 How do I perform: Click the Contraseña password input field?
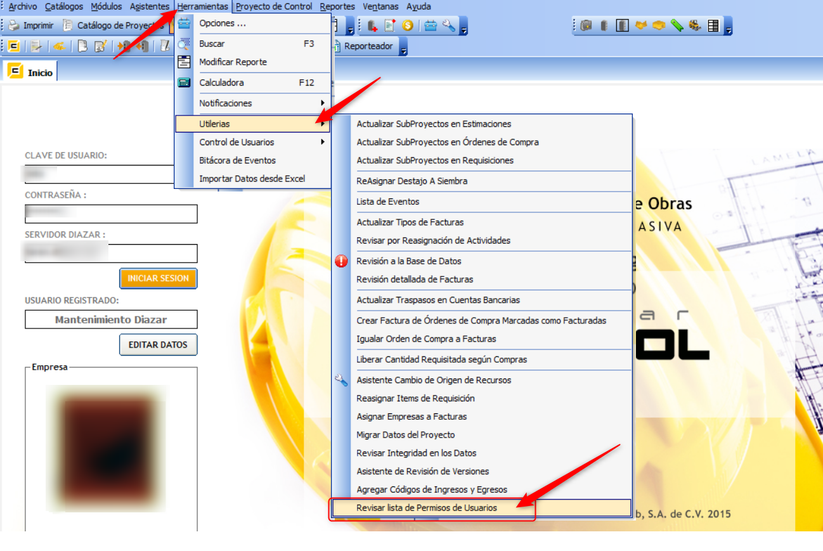coord(111,214)
